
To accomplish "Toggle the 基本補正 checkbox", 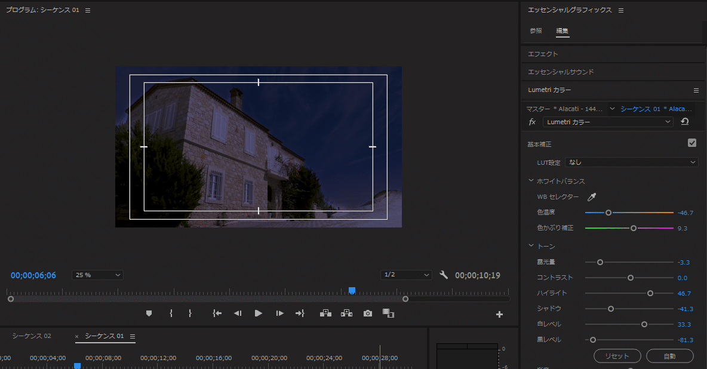I will point(692,143).
